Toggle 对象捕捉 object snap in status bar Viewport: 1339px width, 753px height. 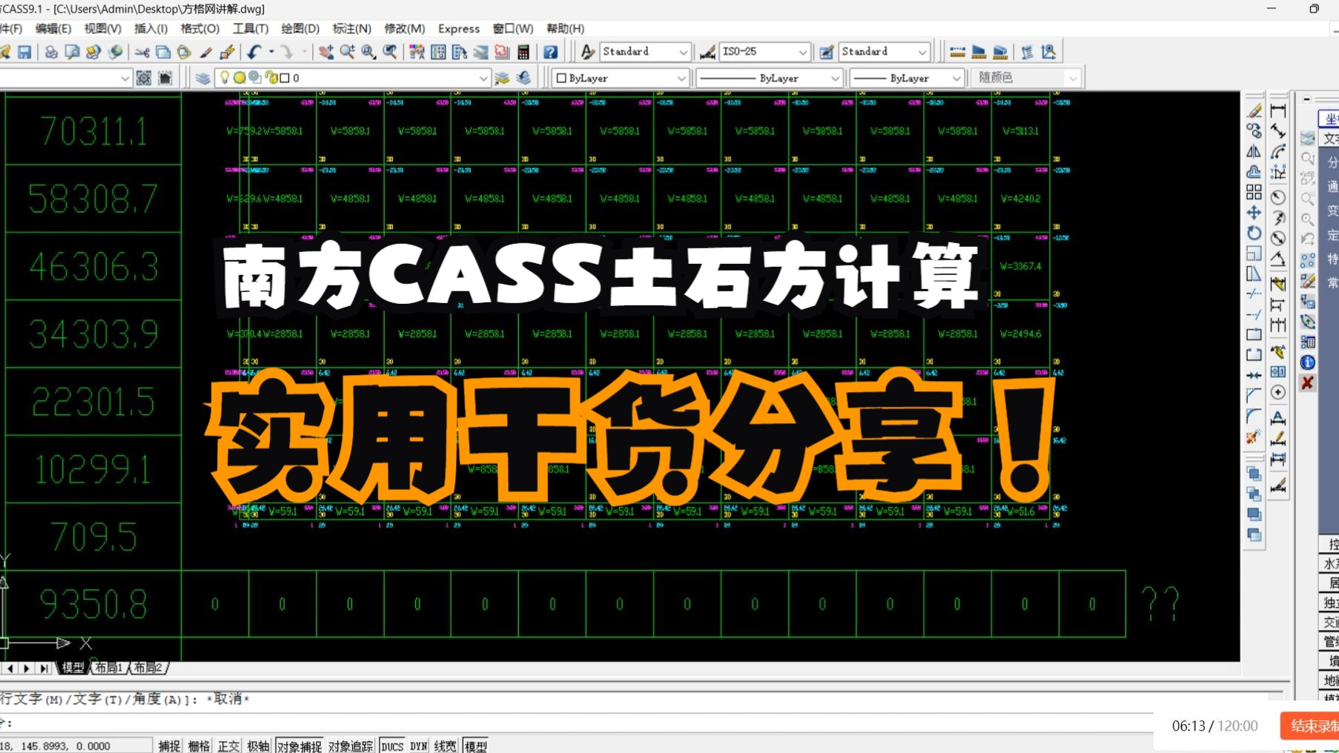(x=300, y=746)
